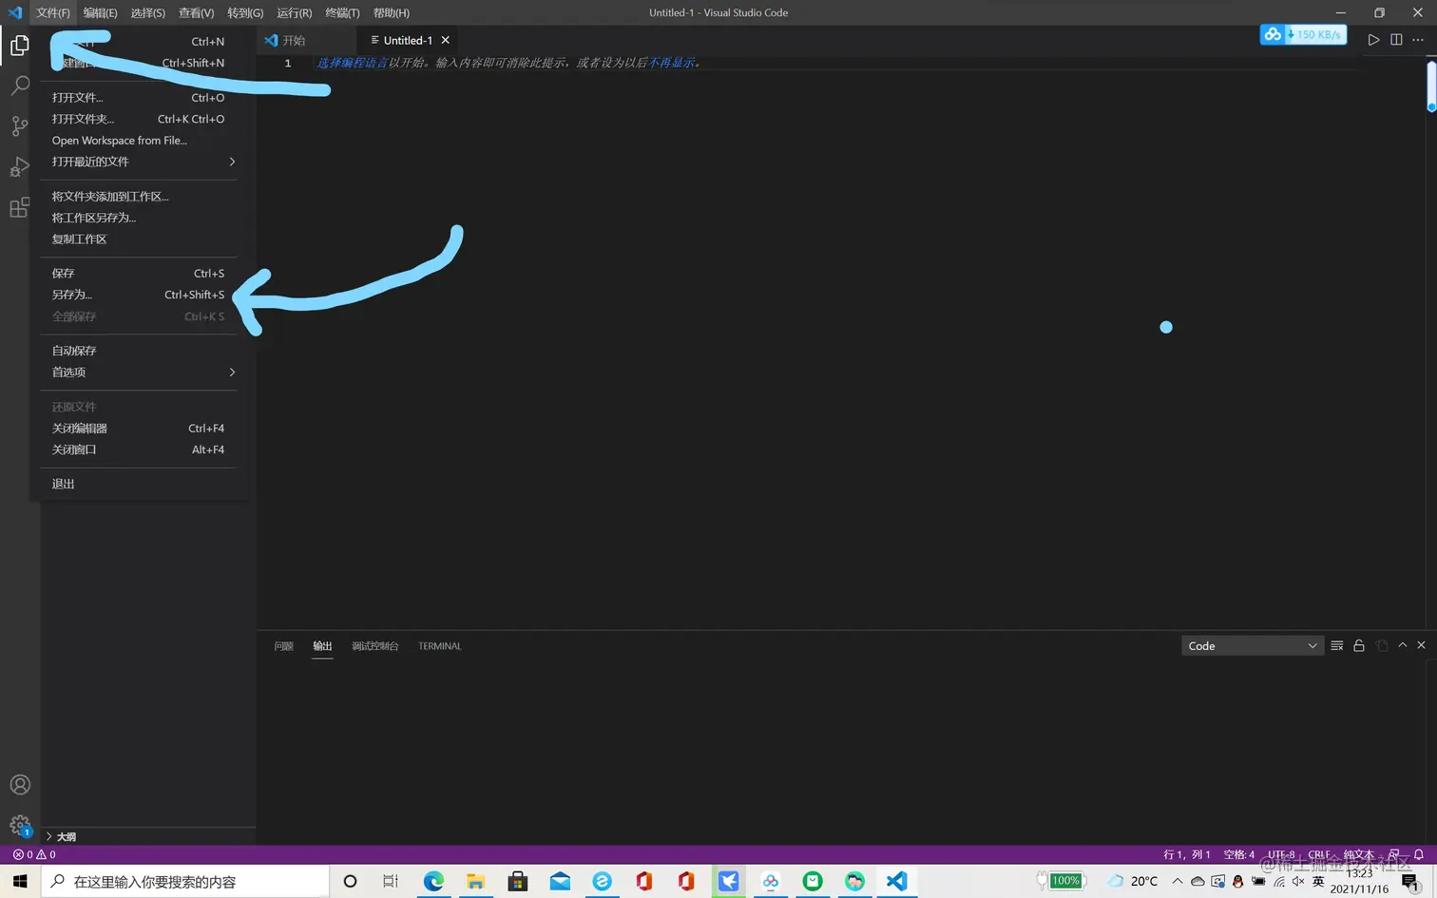Open the 选择(S) menu
Image resolution: width=1437 pixels, height=898 pixels.
click(x=147, y=12)
